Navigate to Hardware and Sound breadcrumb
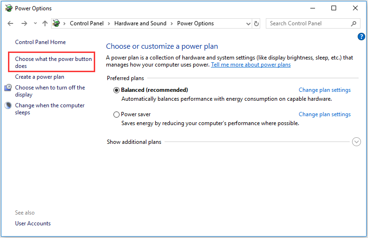 coord(140,23)
